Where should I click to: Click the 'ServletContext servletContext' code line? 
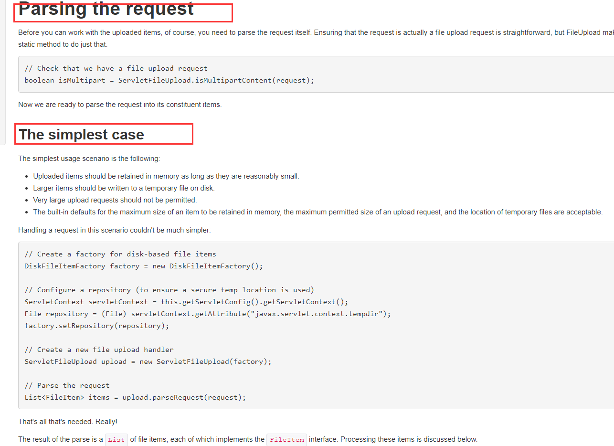tap(187, 302)
